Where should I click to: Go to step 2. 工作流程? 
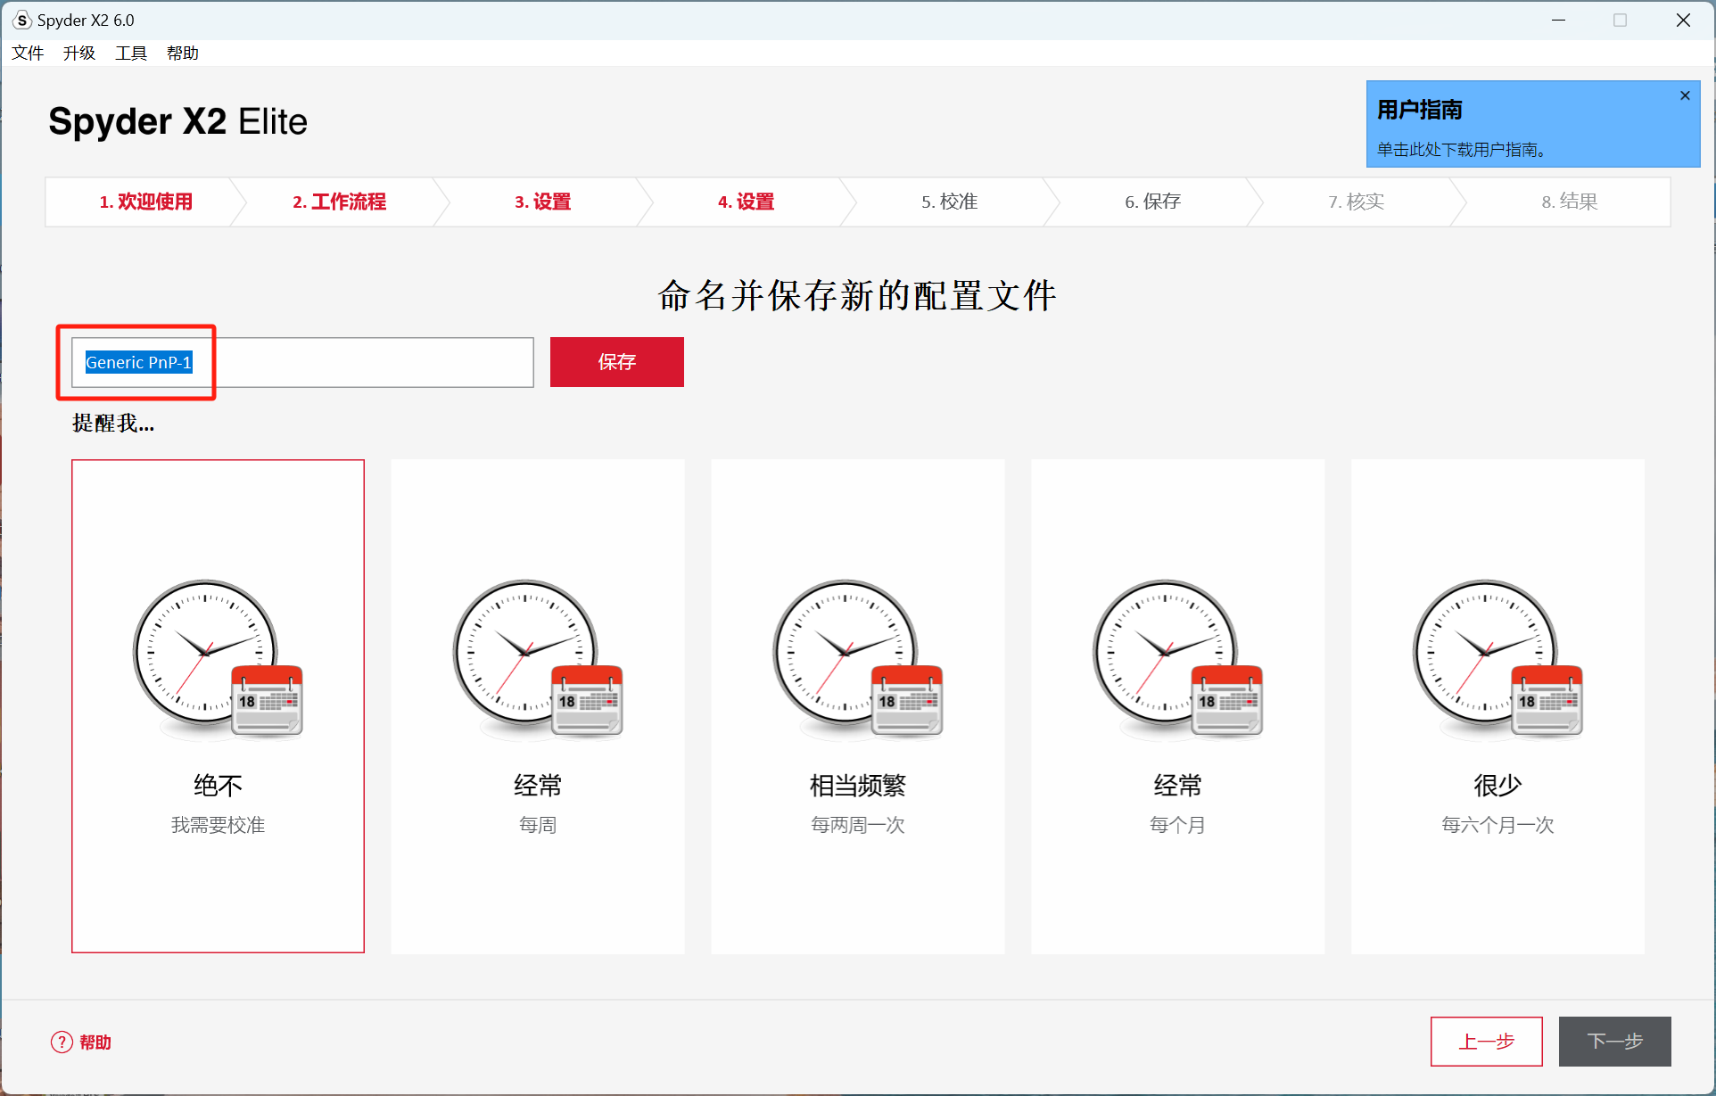(x=339, y=202)
